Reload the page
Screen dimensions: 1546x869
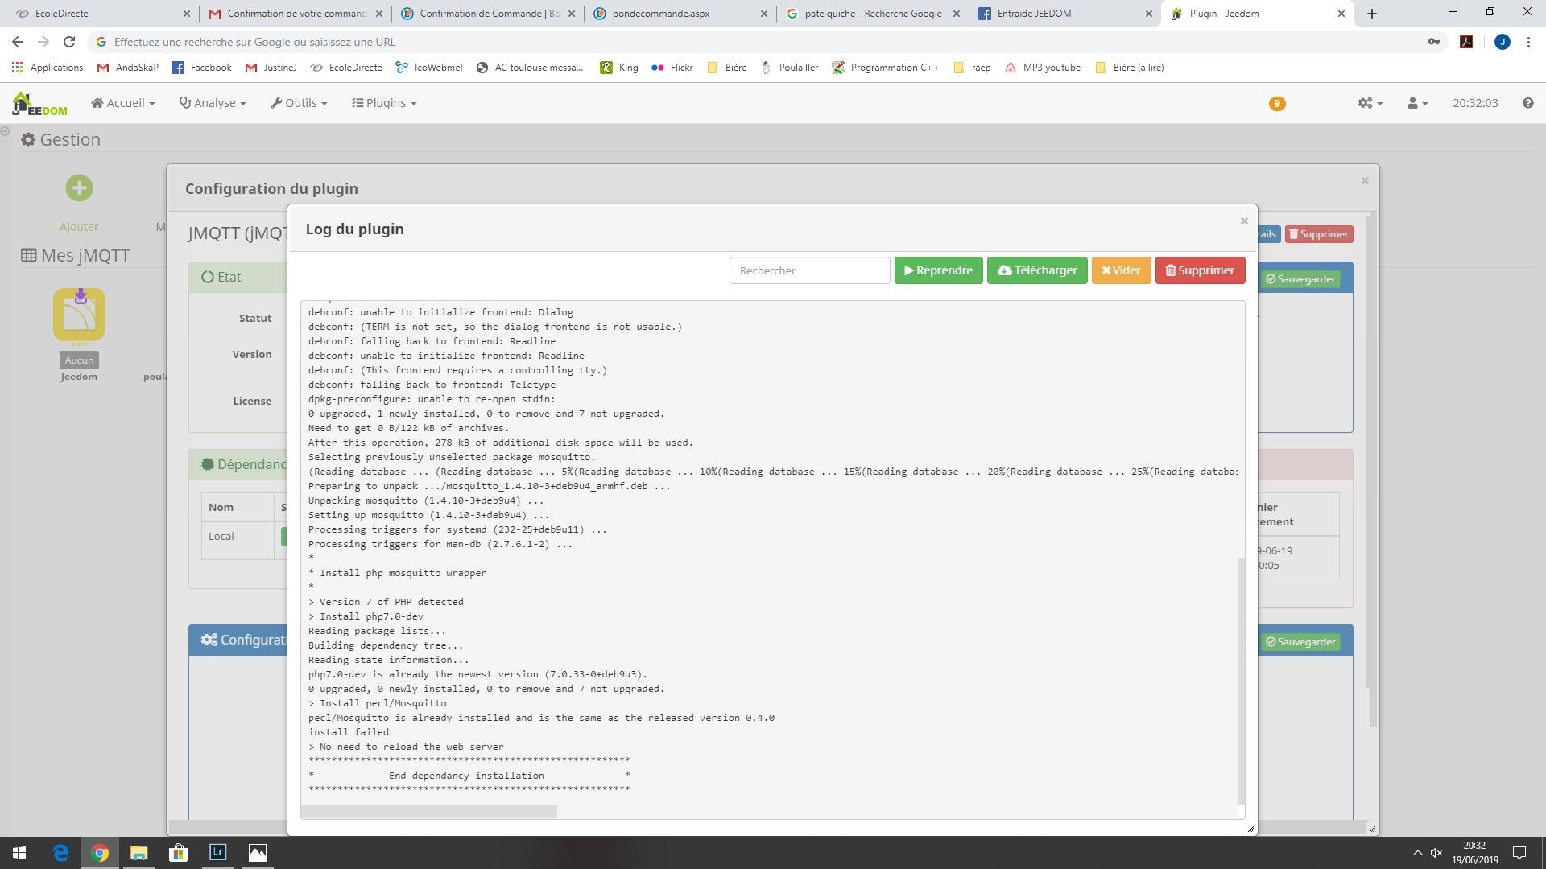pyautogui.click(x=69, y=42)
